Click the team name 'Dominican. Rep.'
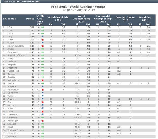 (16, 46)
